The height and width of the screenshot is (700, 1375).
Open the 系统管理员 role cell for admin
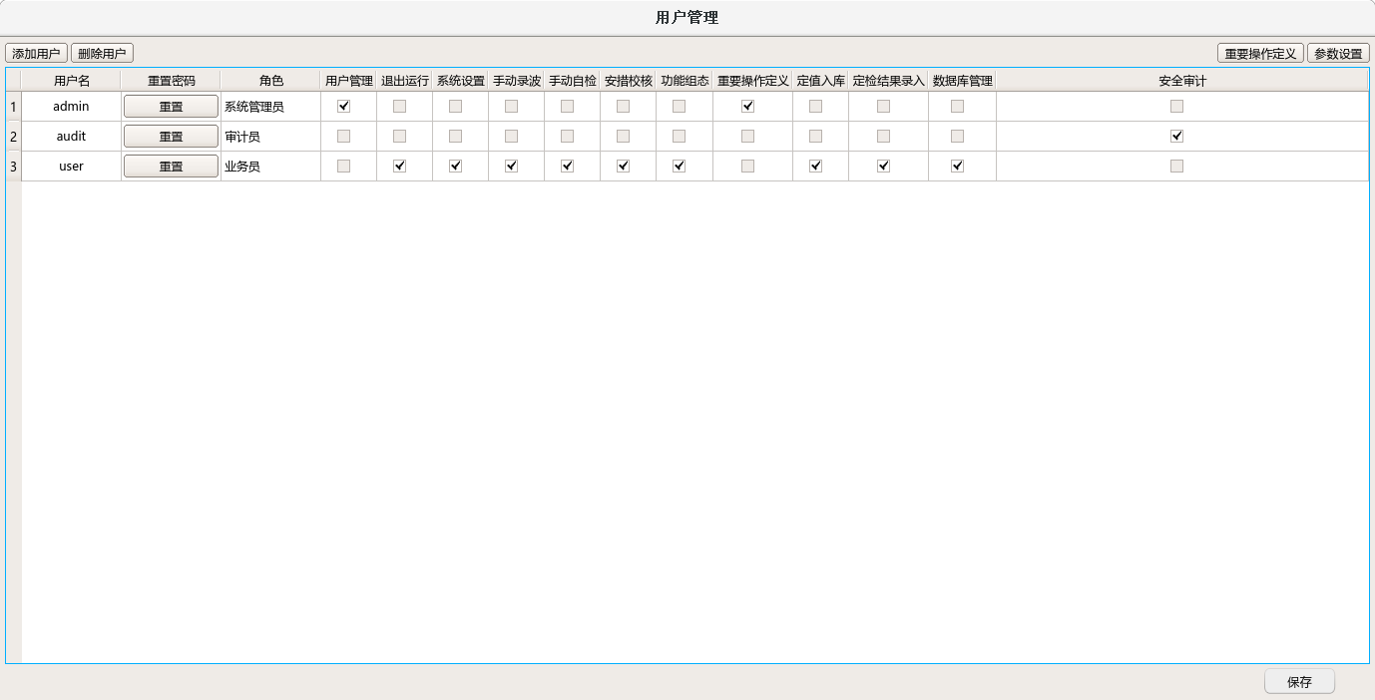pyautogui.click(x=269, y=107)
